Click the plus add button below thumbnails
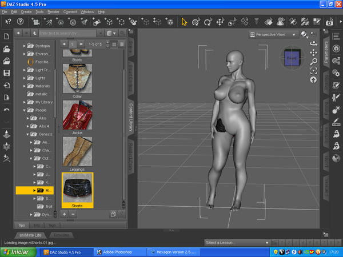Image resolution: width=343 pixels, height=257 pixels. [x=64, y=214]
